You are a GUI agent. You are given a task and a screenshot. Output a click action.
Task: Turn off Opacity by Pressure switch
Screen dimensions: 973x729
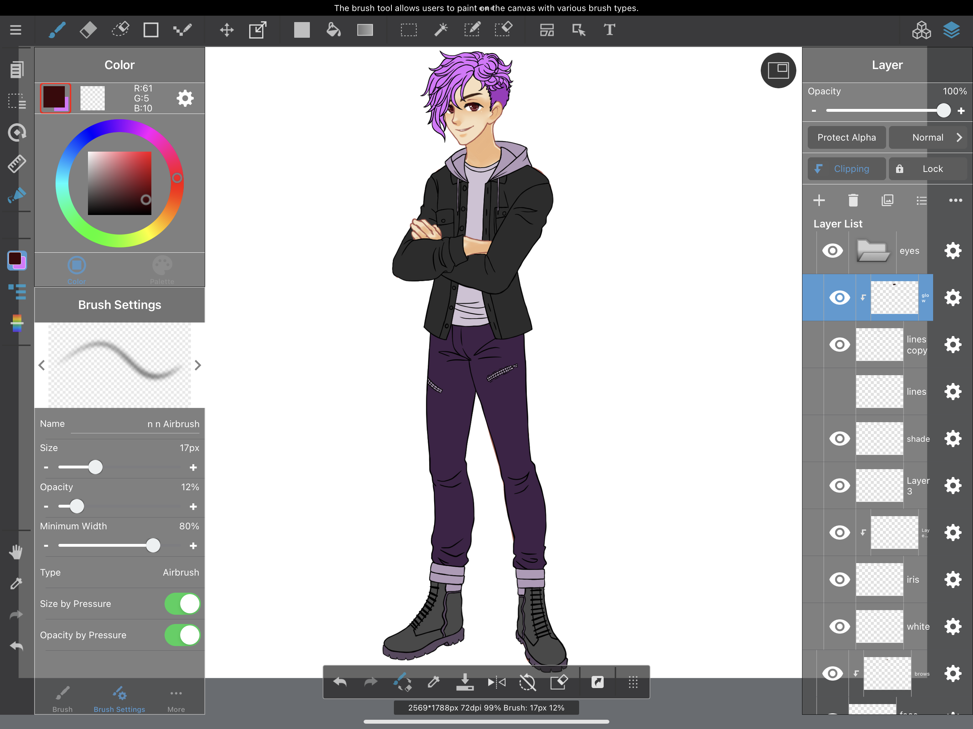pos(183,635)
